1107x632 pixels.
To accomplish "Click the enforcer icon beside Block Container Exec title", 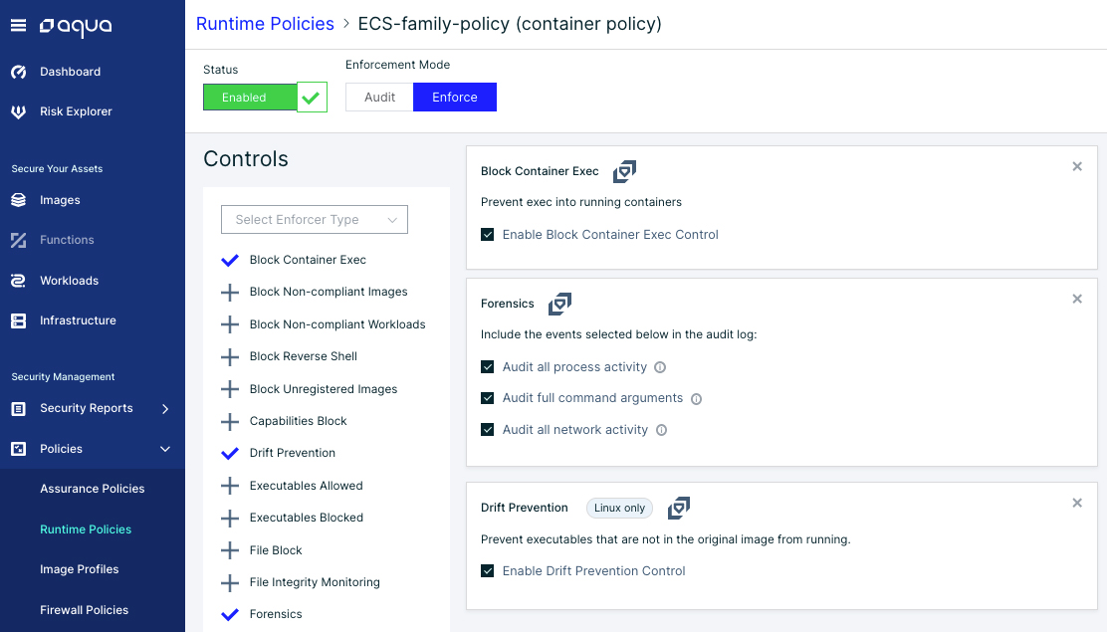I will pyautogui.click(x=624, y=171).
